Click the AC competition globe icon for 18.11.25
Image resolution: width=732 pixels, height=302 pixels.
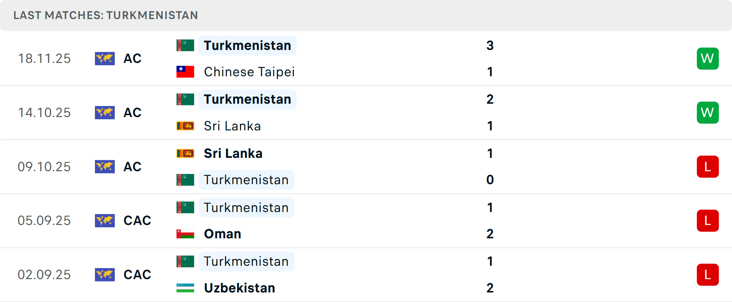pos(105,59)
